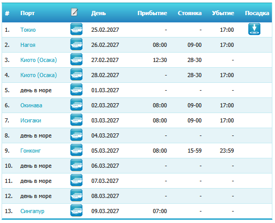Click 'день в море' in row 10
The width and height of the screenshot is (275, 223).
36,166
